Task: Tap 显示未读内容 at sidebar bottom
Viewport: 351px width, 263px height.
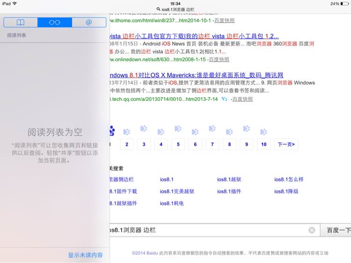Action: click(85, 255)
